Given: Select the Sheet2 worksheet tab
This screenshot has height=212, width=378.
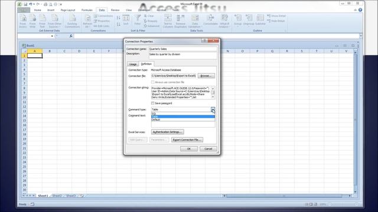Looking at the screenshot, I should pos(57,196).
